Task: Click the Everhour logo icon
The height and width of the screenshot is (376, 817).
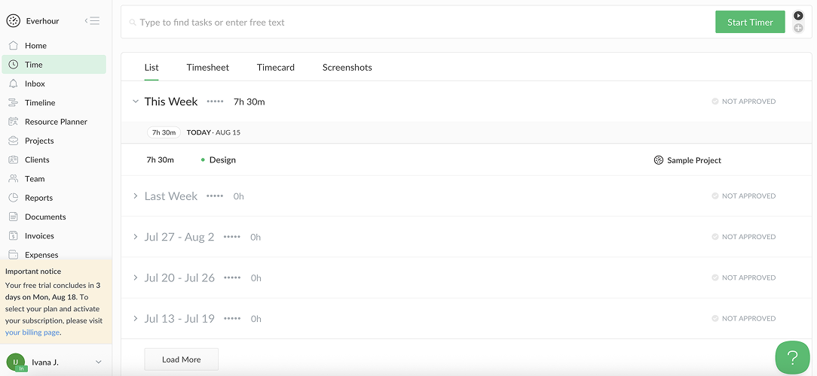Action: pos(13,21)
